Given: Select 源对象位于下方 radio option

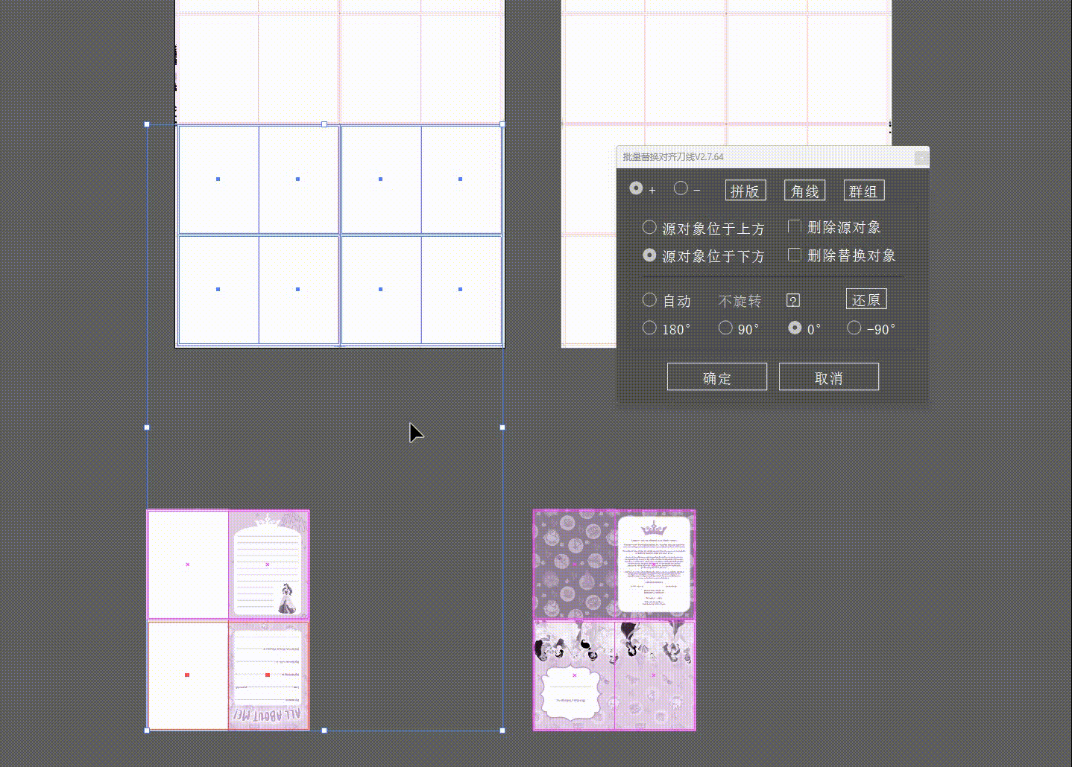Looking at the screenshot, I should (649, 255).
